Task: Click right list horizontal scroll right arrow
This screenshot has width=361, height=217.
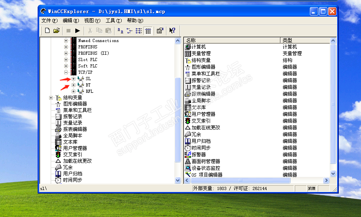Action: coord(326,181)
